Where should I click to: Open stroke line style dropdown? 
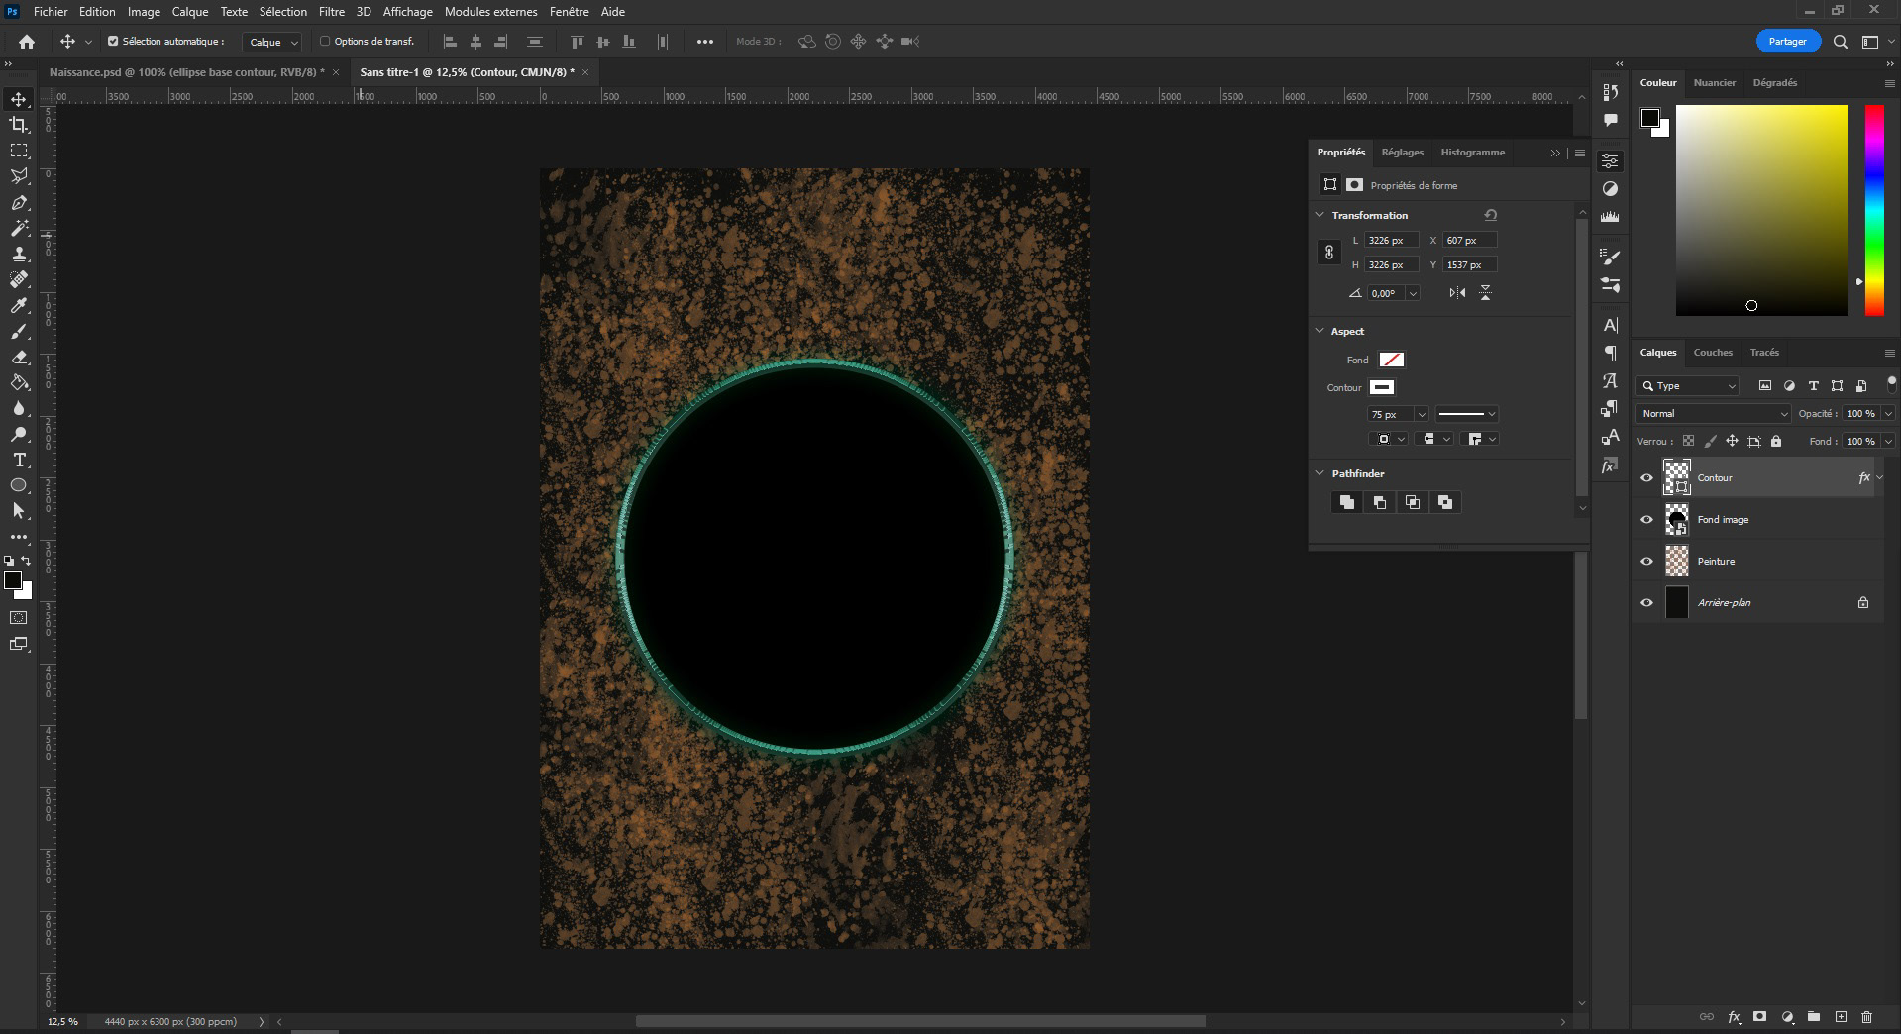tap(1467, 414)
